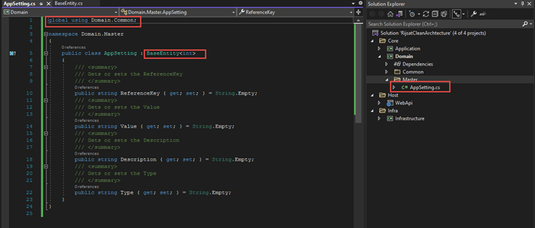Show All Files in Solution Explorer

(x=444, y=14)
